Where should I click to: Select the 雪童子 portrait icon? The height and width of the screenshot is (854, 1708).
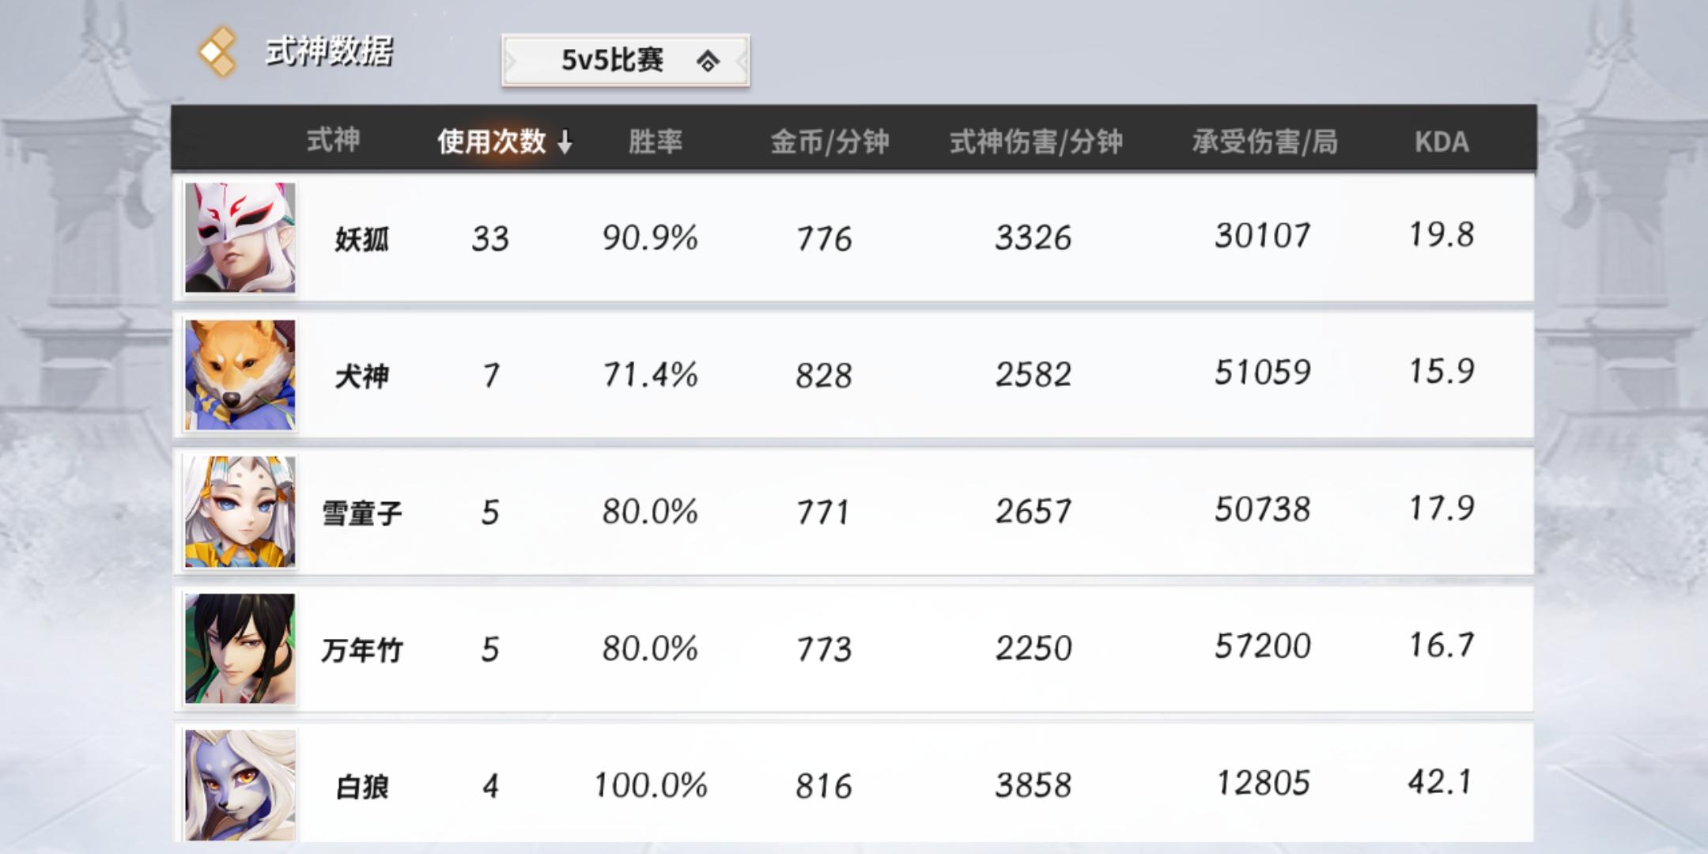click(240, 512)
